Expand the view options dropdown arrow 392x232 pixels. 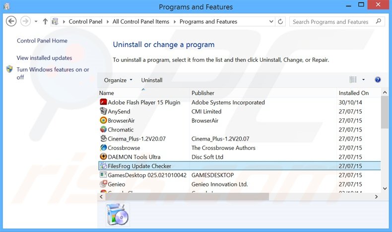pyautogui.click(x=363, y=80)
